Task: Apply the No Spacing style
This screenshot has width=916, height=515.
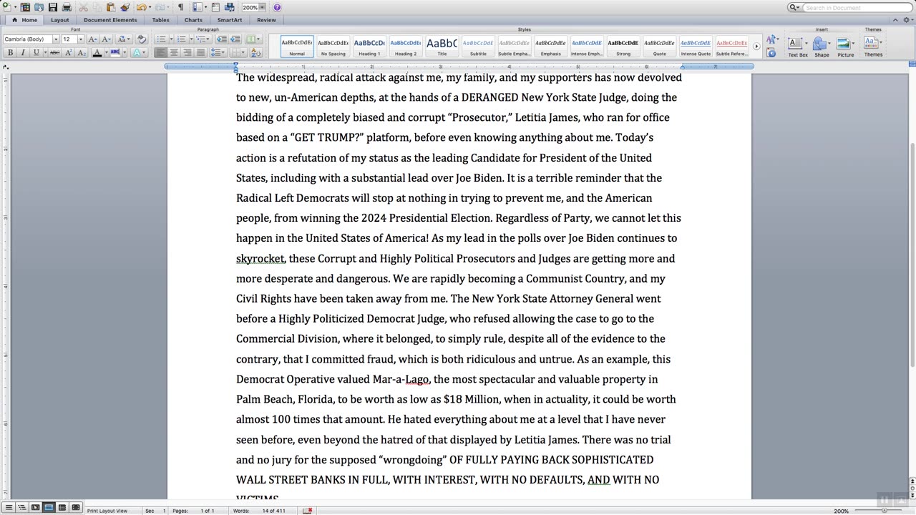Action: coord(333,46)
